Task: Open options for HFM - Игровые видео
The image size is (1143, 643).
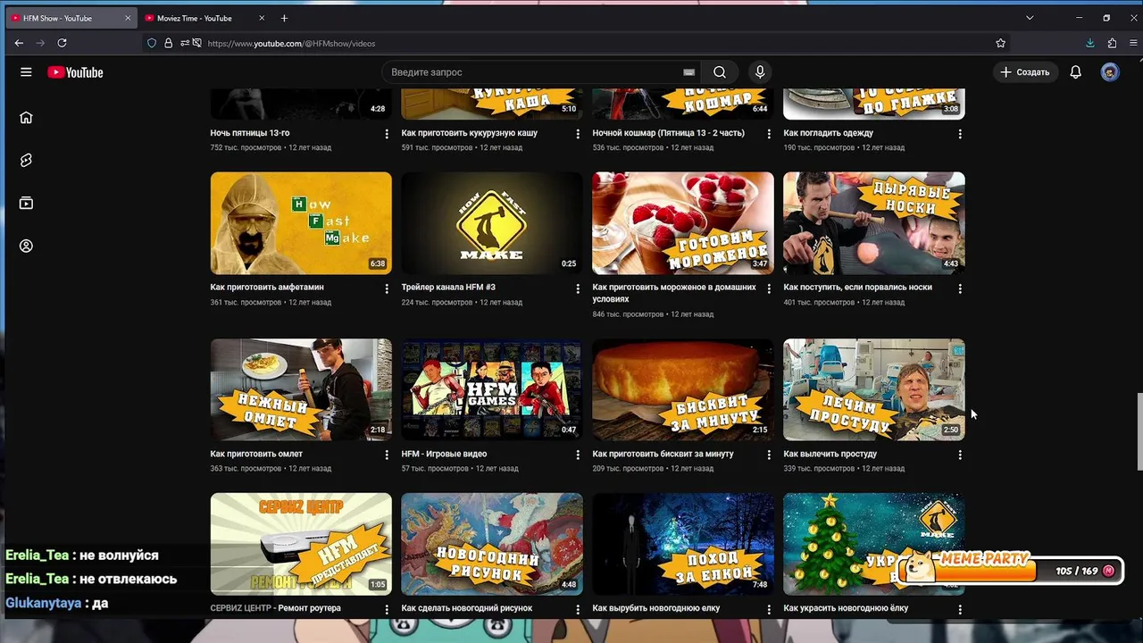Action: pyautogui.click(x=578, y=455)
